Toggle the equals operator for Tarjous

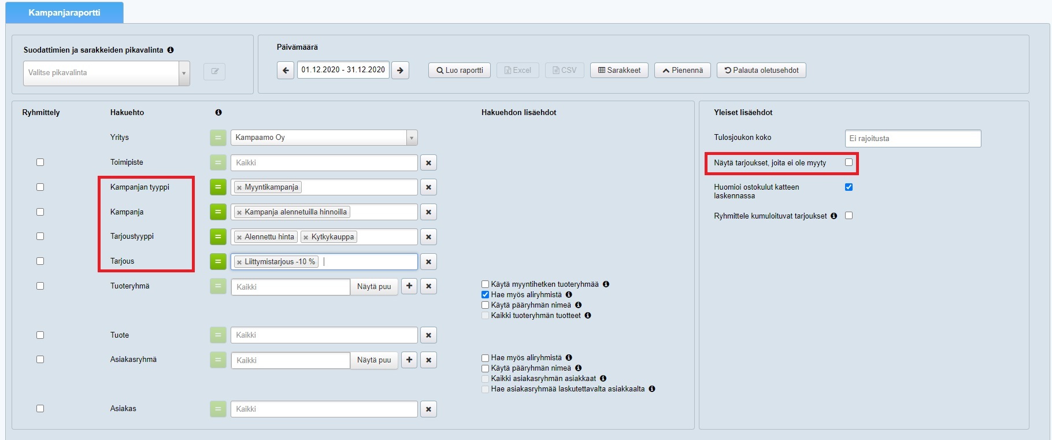[218, 261]
